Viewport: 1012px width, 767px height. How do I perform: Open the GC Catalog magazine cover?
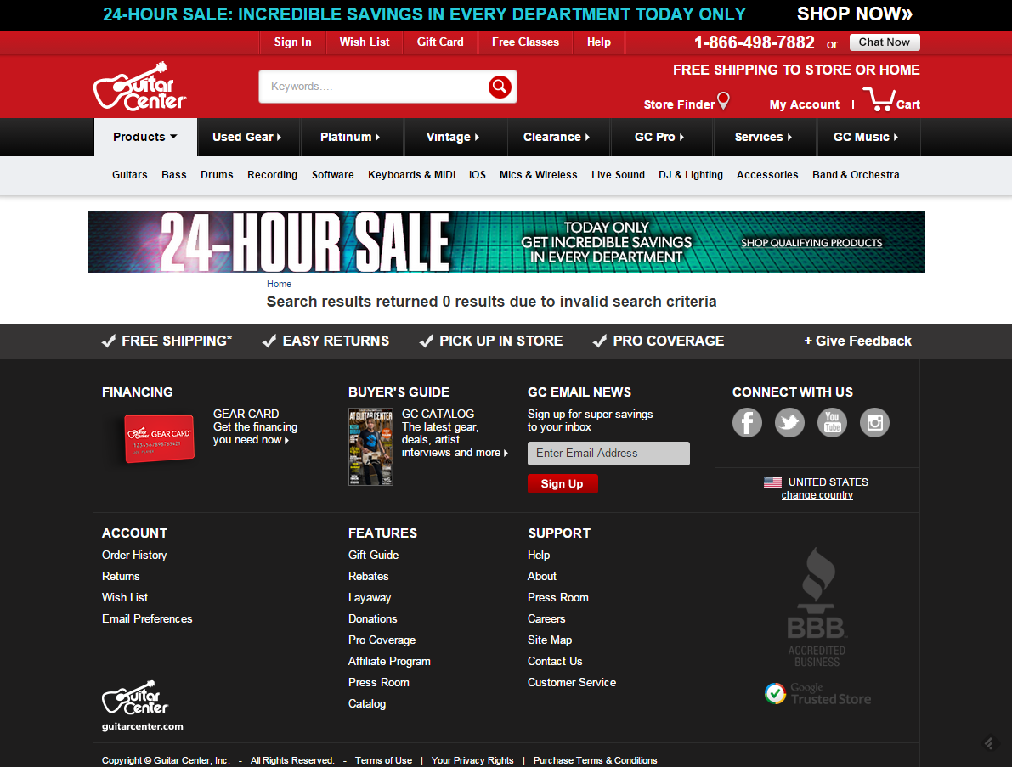click(370, 447)
